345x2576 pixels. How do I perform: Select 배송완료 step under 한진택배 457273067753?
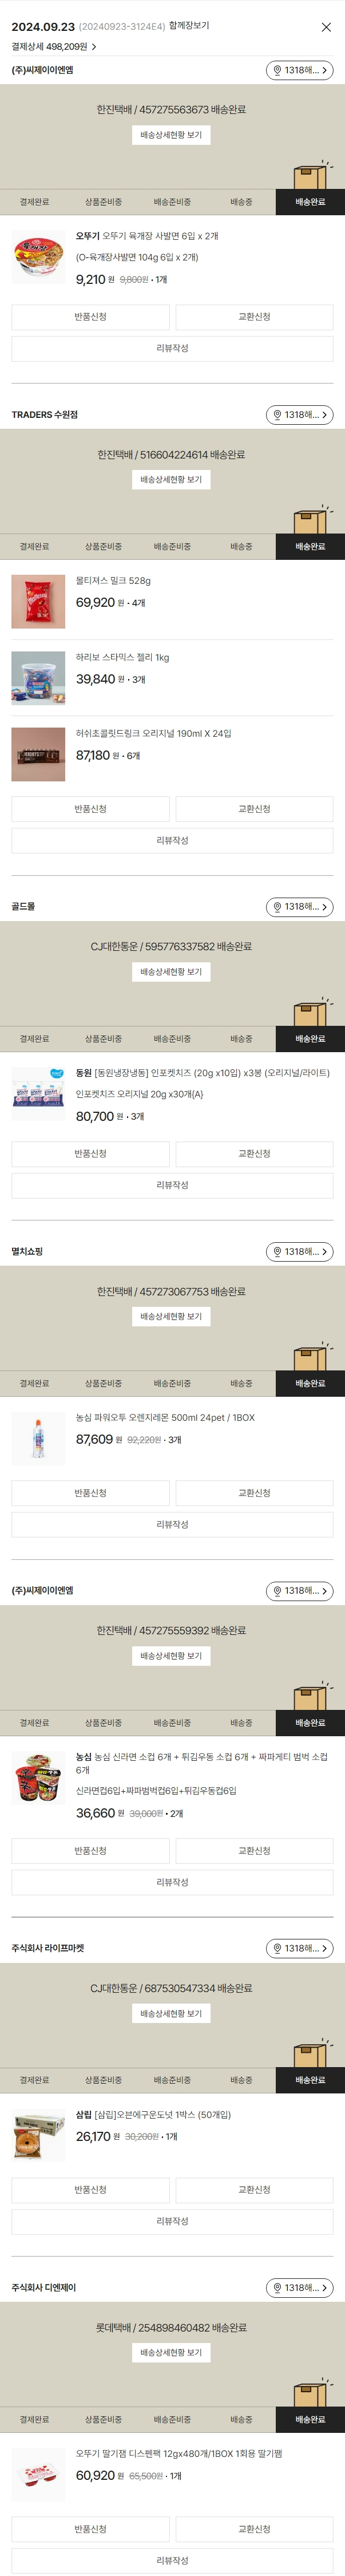pyautogui.click(x=310, y=1384)
